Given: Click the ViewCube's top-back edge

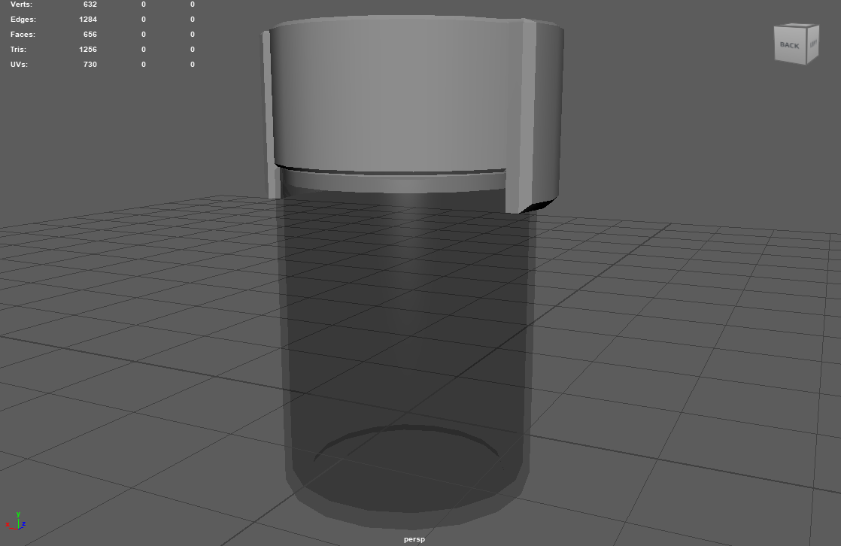Looking at the screenshot, I should [x=790, y=26].
